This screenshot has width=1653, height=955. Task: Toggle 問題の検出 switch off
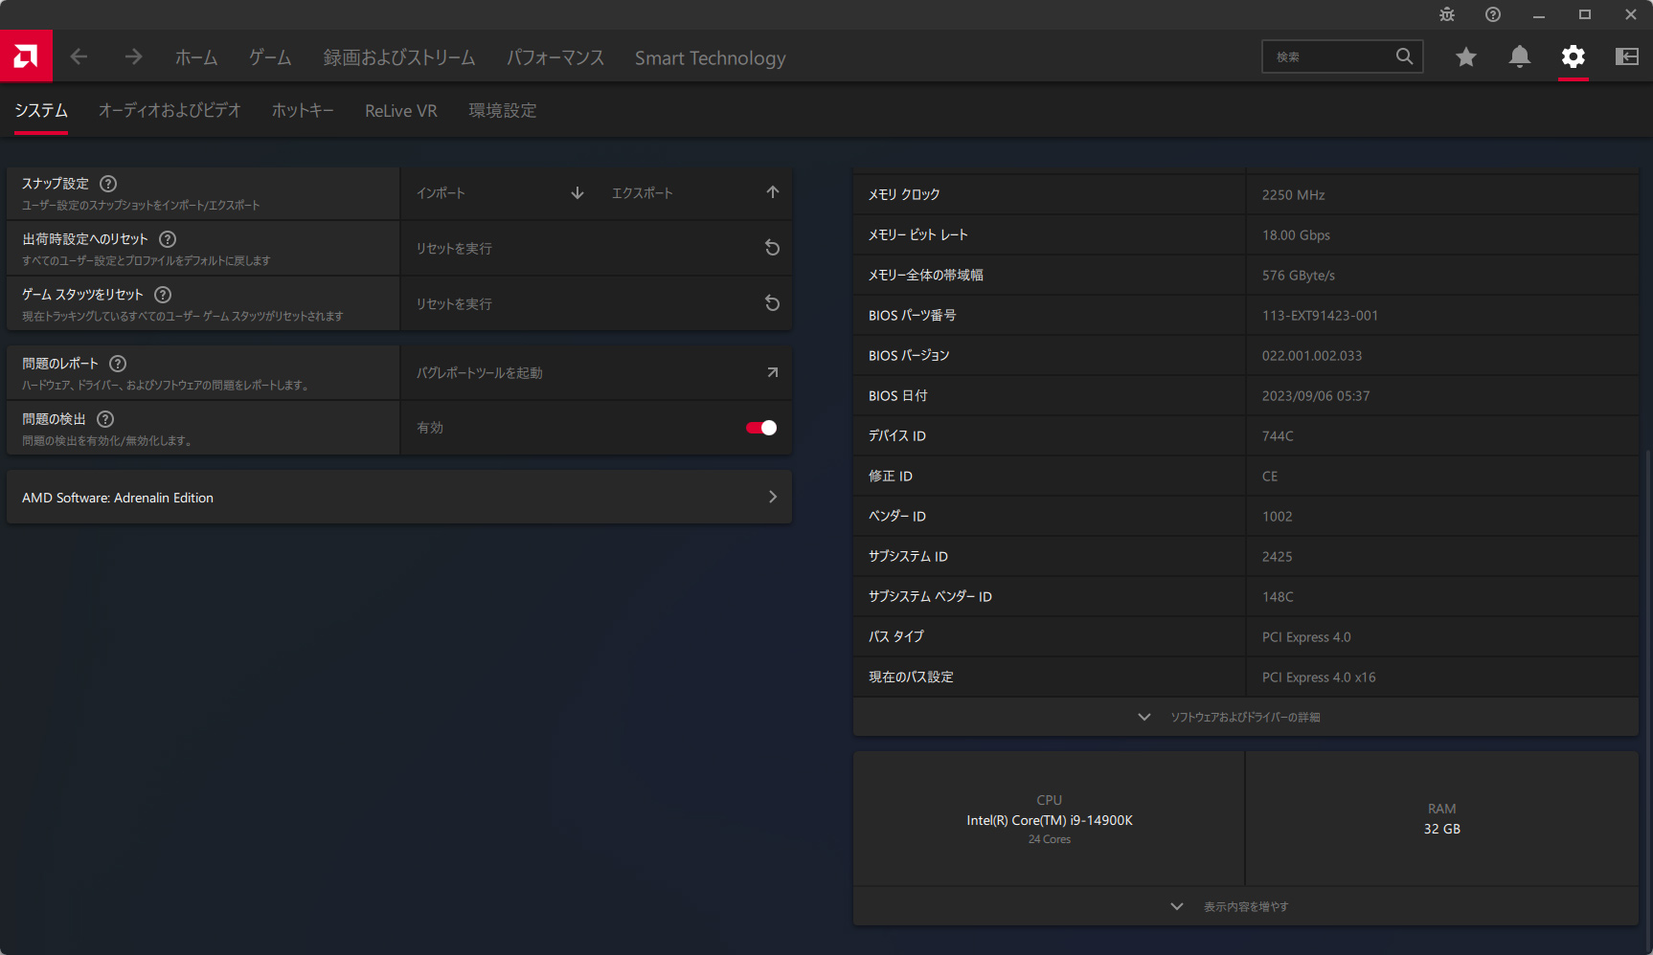click(x=761, y=428)
